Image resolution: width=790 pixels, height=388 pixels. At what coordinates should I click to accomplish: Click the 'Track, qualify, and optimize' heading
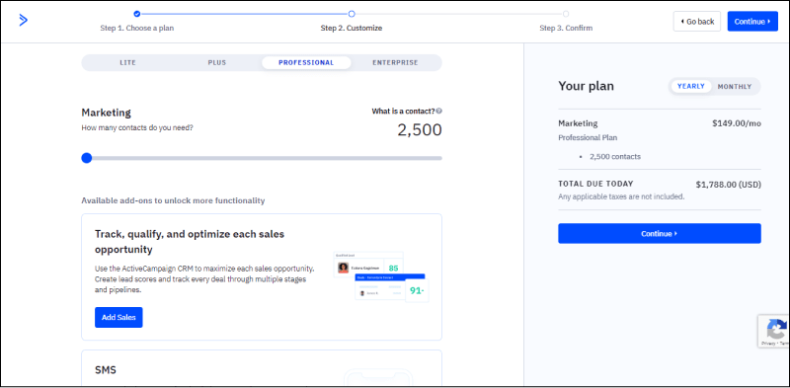coord(190,242)
